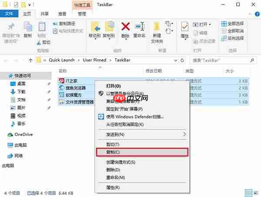
Task: Click Select all (全部选择) in the ribbon
Action: coord(232,24)
